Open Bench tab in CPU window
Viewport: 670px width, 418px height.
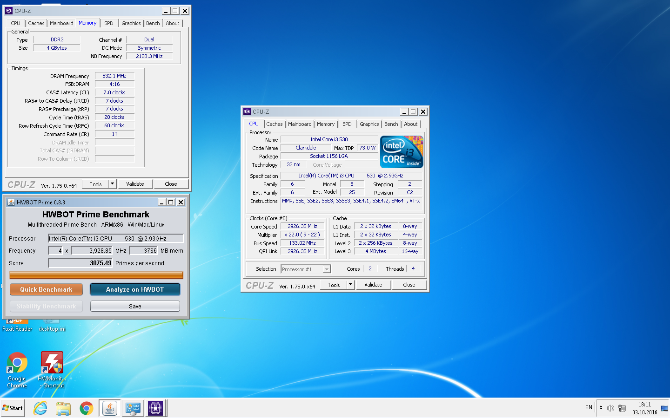391,124
